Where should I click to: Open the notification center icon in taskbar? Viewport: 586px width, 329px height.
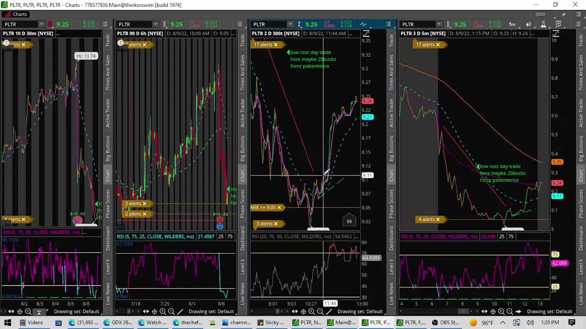[x=572, y=322]
